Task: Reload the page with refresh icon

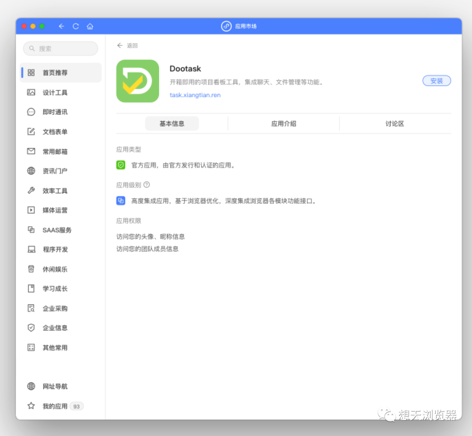Action: (x=76, y=26)
